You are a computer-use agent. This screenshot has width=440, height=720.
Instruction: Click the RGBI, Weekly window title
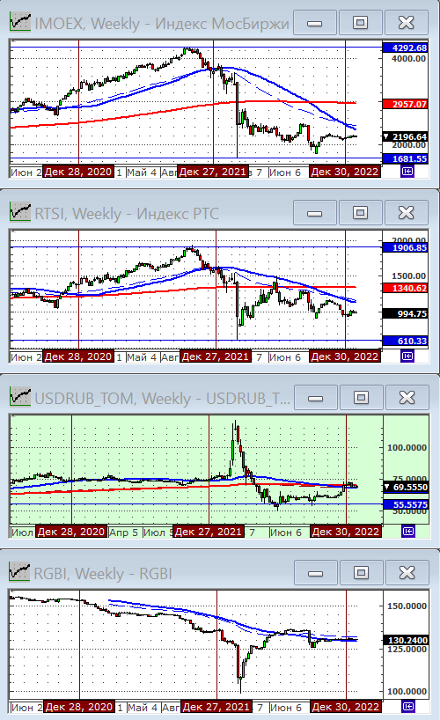point(103,573)
